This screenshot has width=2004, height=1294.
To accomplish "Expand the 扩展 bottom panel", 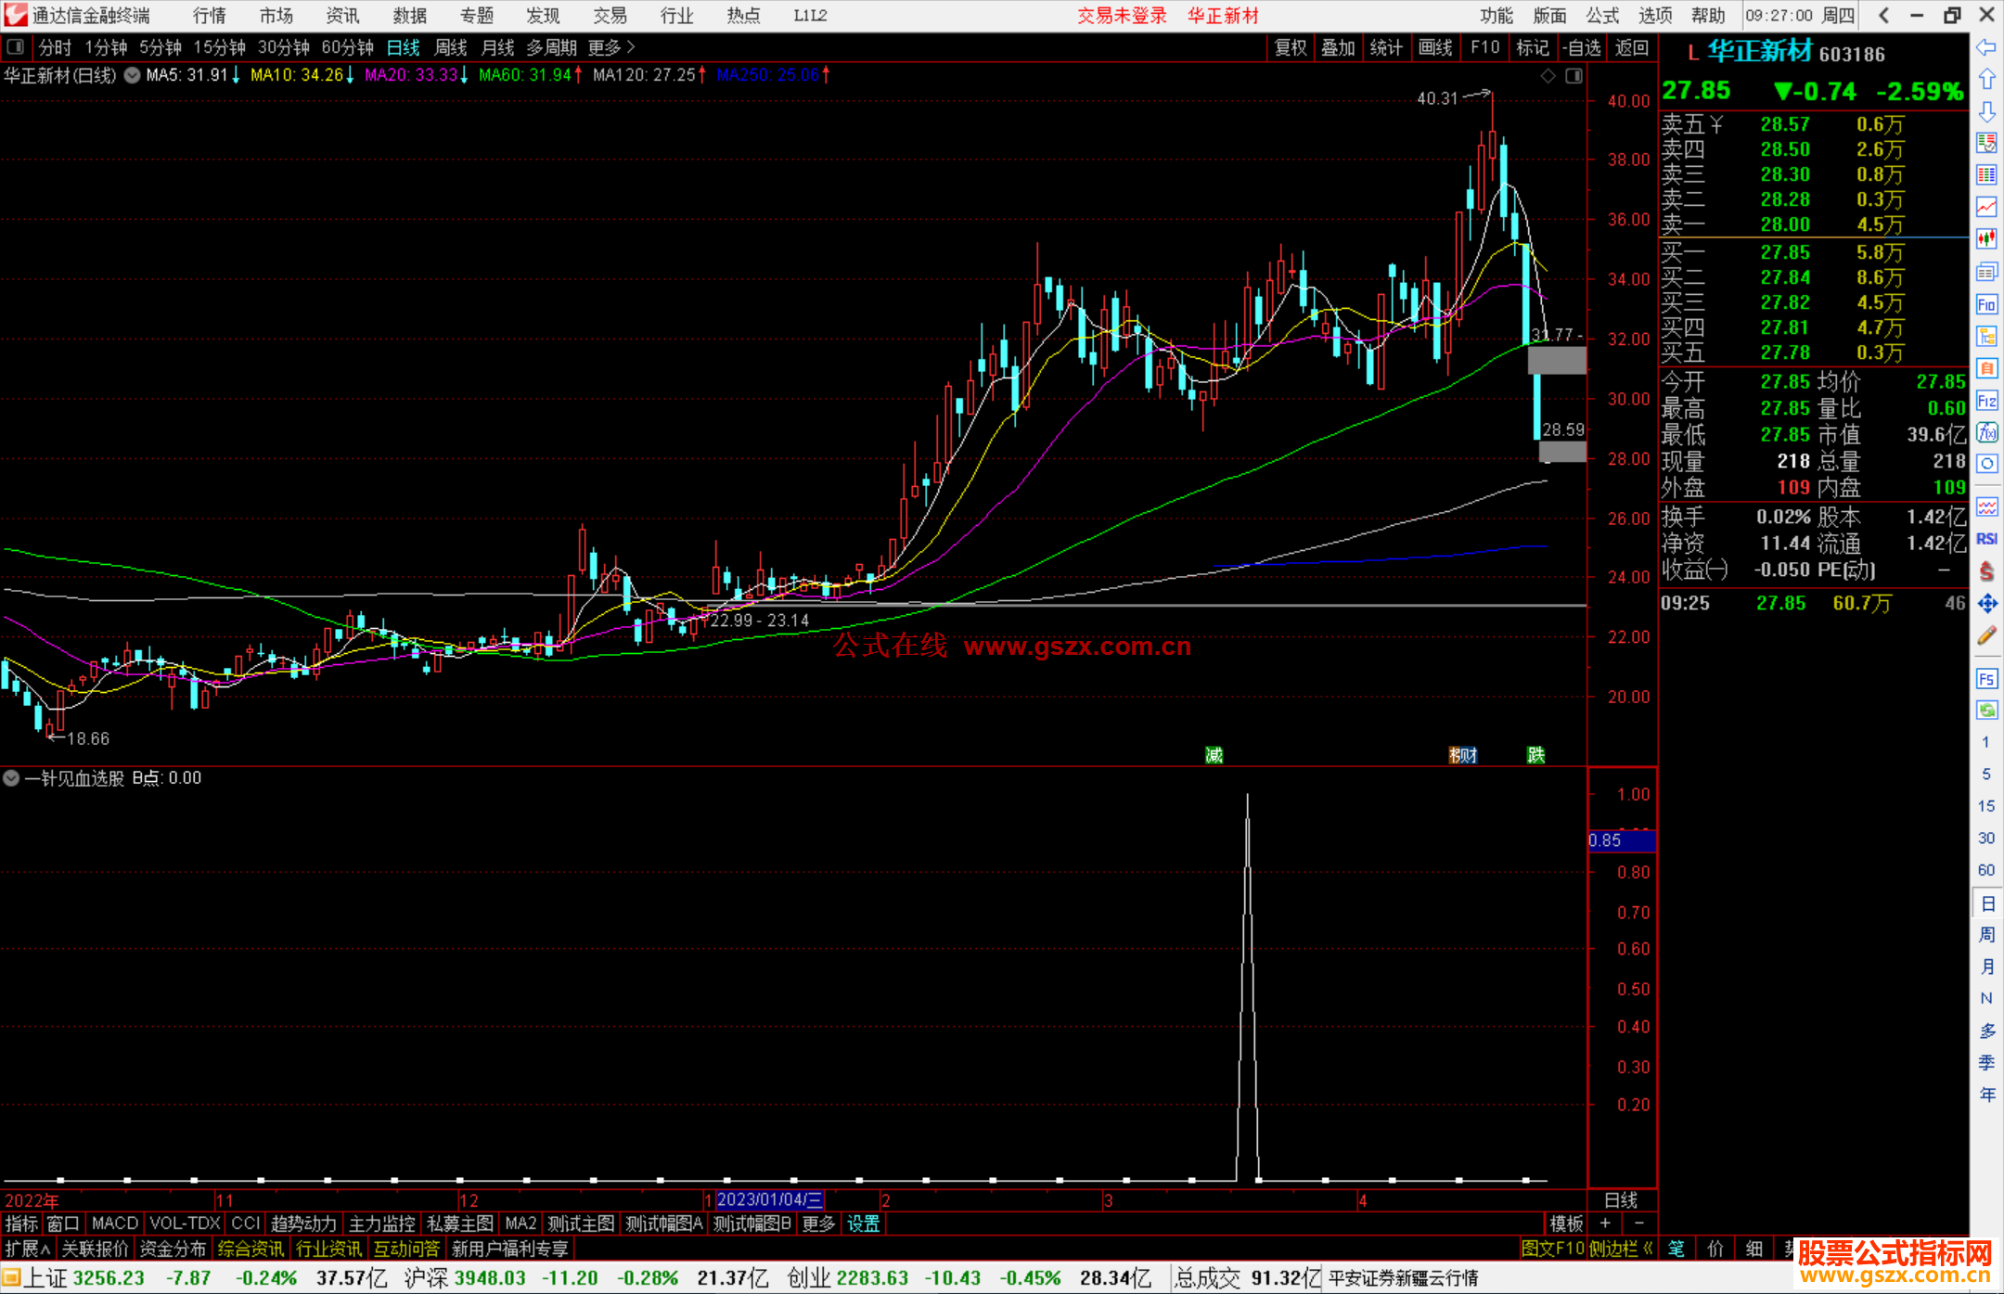I will click(x=27, y=1249).
